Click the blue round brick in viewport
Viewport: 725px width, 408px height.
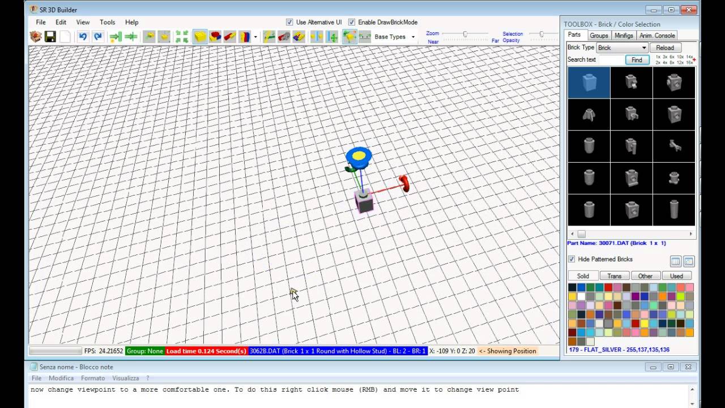(x=359, y=156)
